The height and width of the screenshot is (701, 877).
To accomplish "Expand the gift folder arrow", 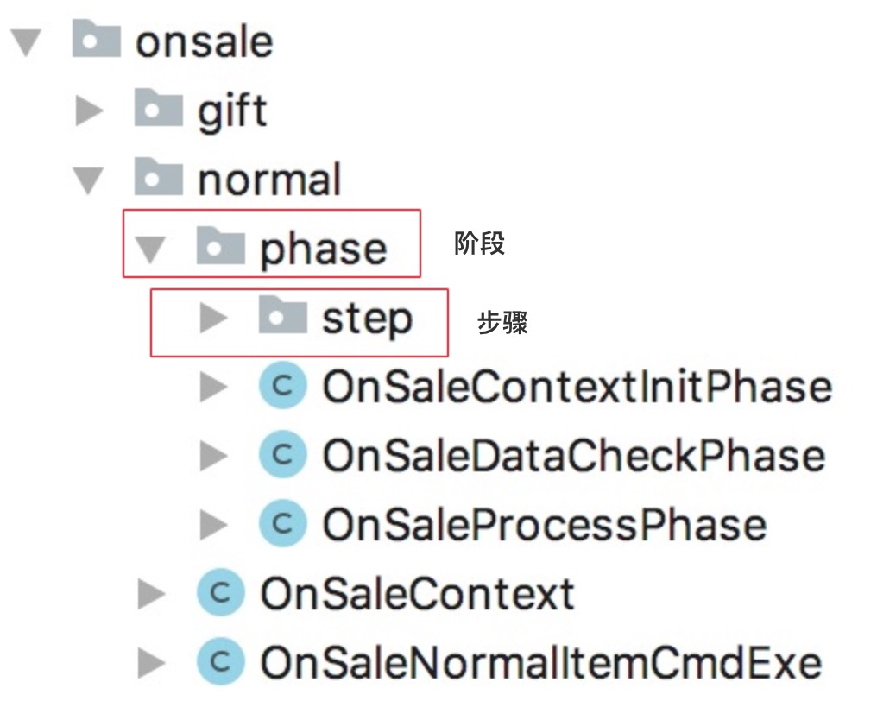I will 90,111.
